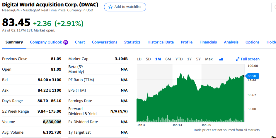The height and width of the screenshot is (138, 276).
Task: Open the Y+ premium badge beside Company Outlook
Action: click(x=66, y=42)
